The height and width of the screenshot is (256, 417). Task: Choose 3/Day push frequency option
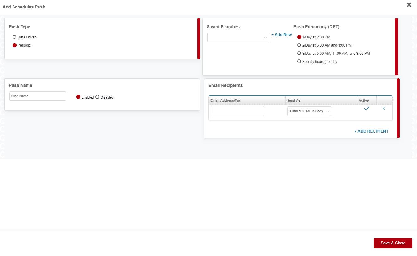click(299, 54)
